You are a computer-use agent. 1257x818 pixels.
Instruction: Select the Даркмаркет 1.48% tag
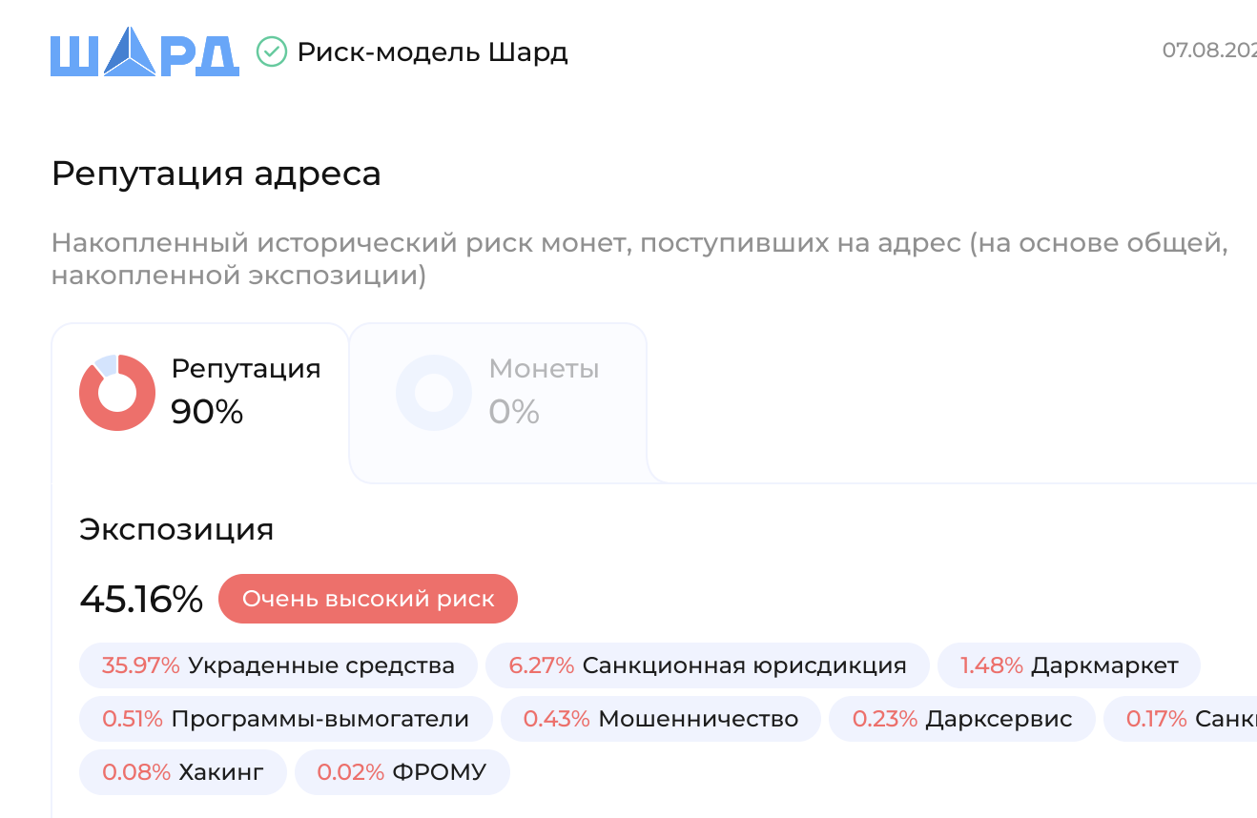[1069, 665]
